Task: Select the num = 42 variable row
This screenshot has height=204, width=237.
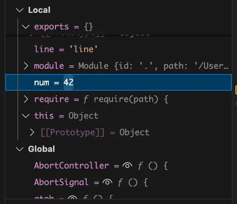Action: 118,82
